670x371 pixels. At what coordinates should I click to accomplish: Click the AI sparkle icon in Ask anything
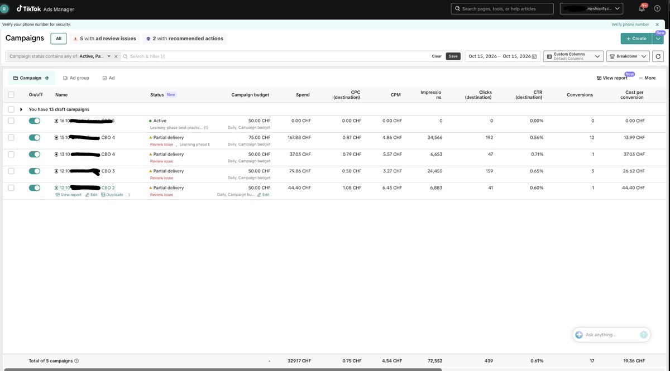pos(579,335)
